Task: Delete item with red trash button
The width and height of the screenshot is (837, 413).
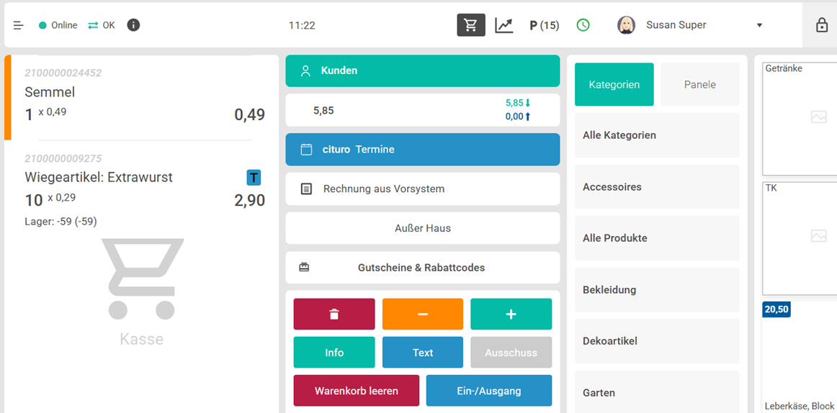Action: (334, 314)
